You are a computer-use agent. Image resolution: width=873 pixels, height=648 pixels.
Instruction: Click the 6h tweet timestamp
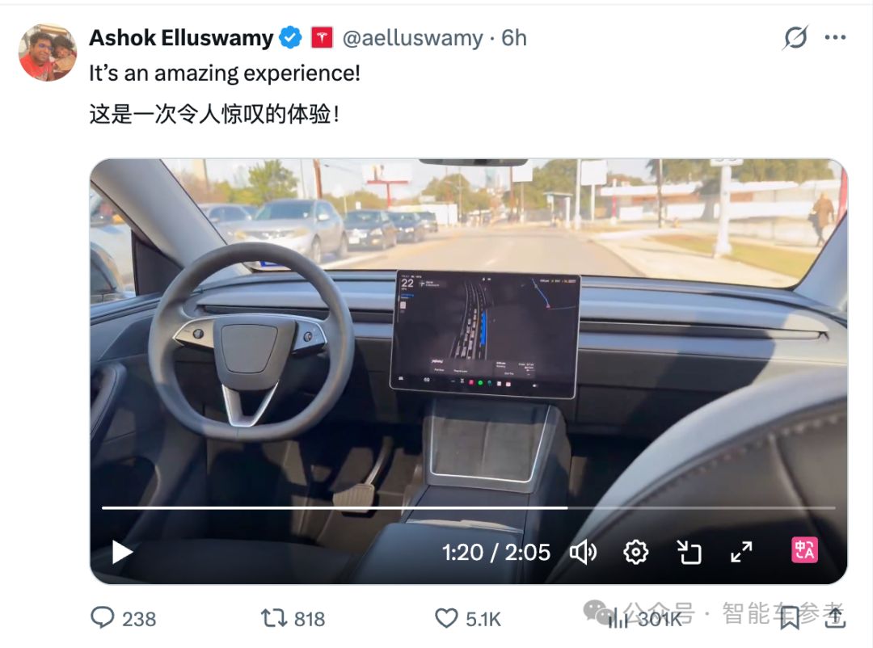coord(514,38)
